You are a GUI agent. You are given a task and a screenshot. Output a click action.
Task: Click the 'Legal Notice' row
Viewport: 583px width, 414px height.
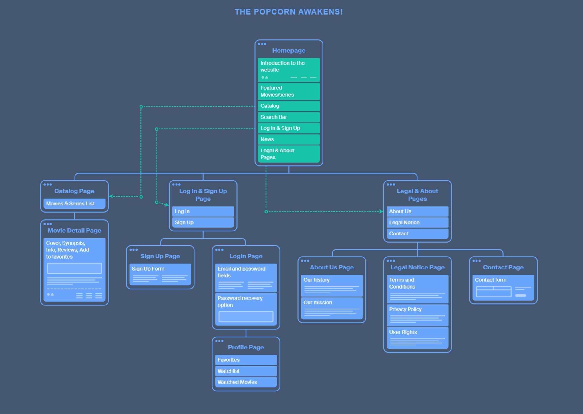[417, 223]
